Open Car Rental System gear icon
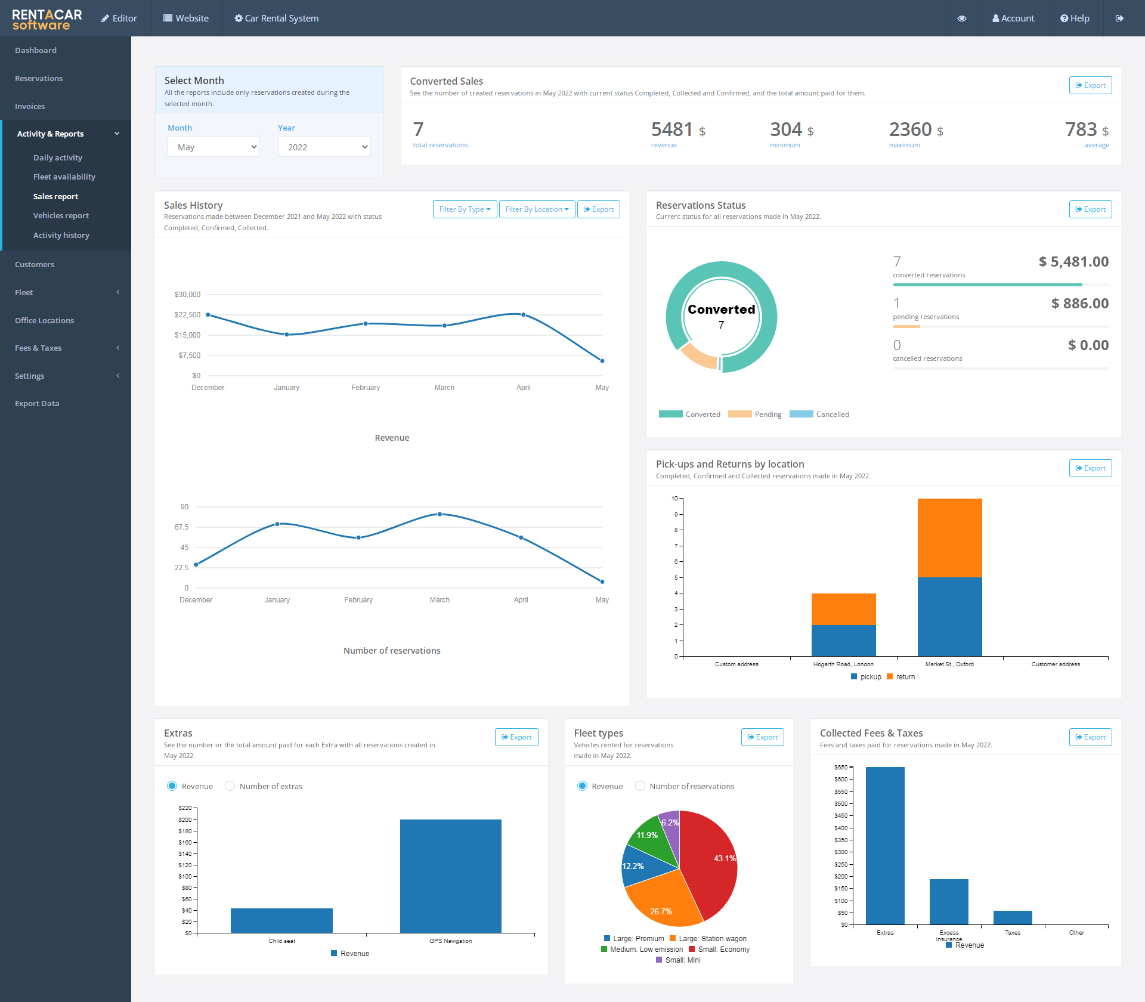 pos(239,18)
